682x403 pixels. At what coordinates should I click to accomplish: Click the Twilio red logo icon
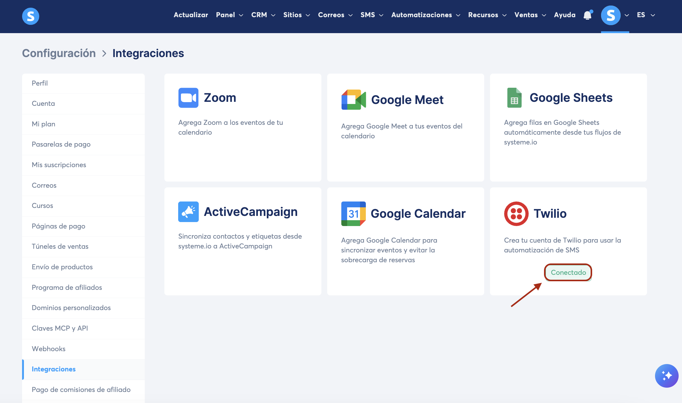click(x=516, y=214)
